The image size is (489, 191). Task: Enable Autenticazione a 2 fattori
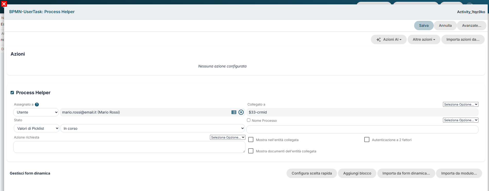367,140
